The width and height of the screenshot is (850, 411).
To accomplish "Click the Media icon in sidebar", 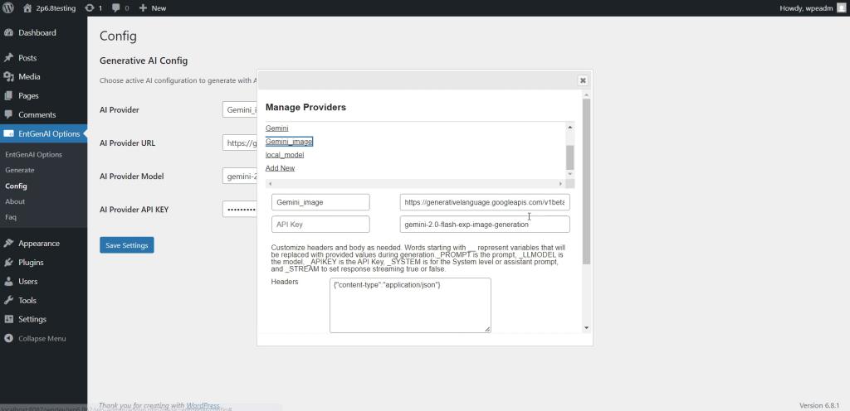I will (x=8, y=77).
